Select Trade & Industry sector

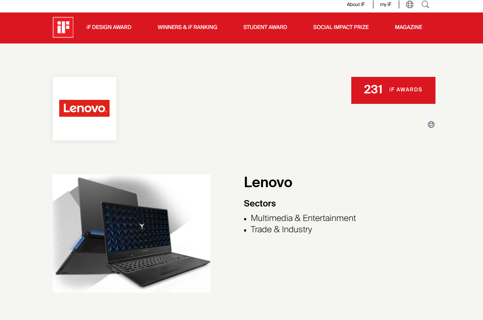click(281, 229)
